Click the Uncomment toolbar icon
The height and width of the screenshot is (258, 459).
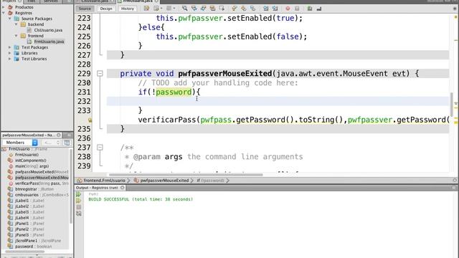319,9
